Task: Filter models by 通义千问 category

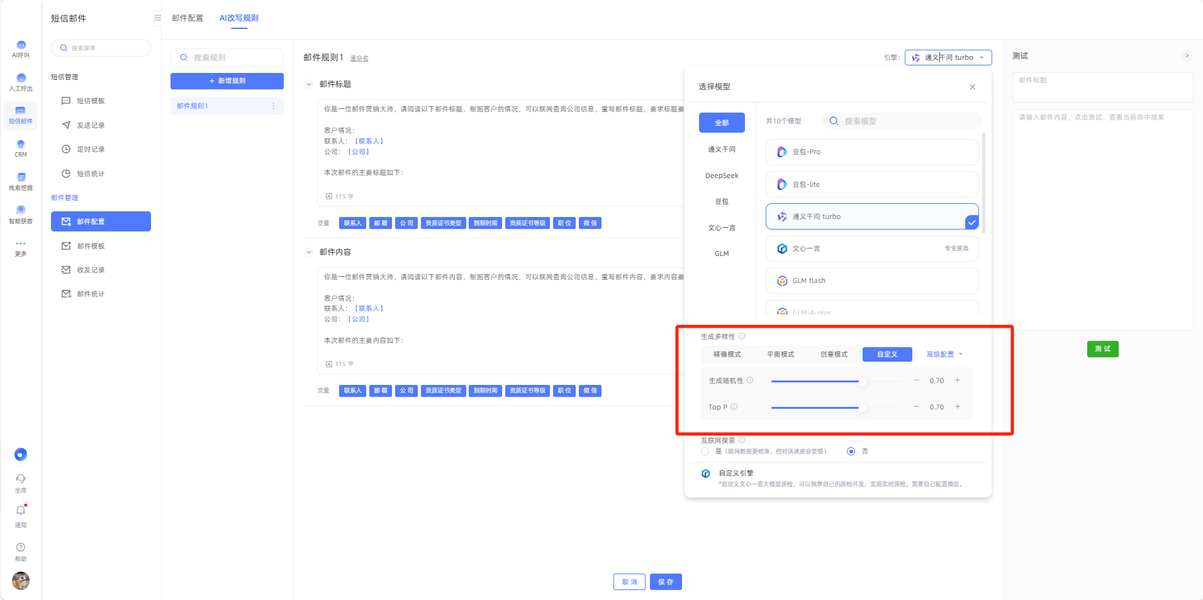Action: click(x=722, y=150)
